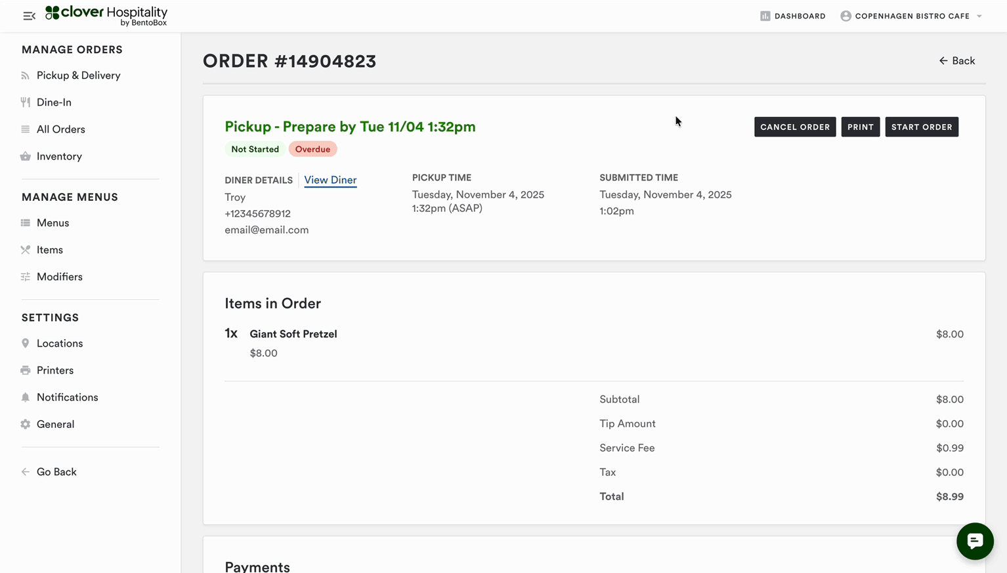Collapse the sidebar with the hamburger icon
Viewport: 1007px width, 573px height.
click(29, 16)
